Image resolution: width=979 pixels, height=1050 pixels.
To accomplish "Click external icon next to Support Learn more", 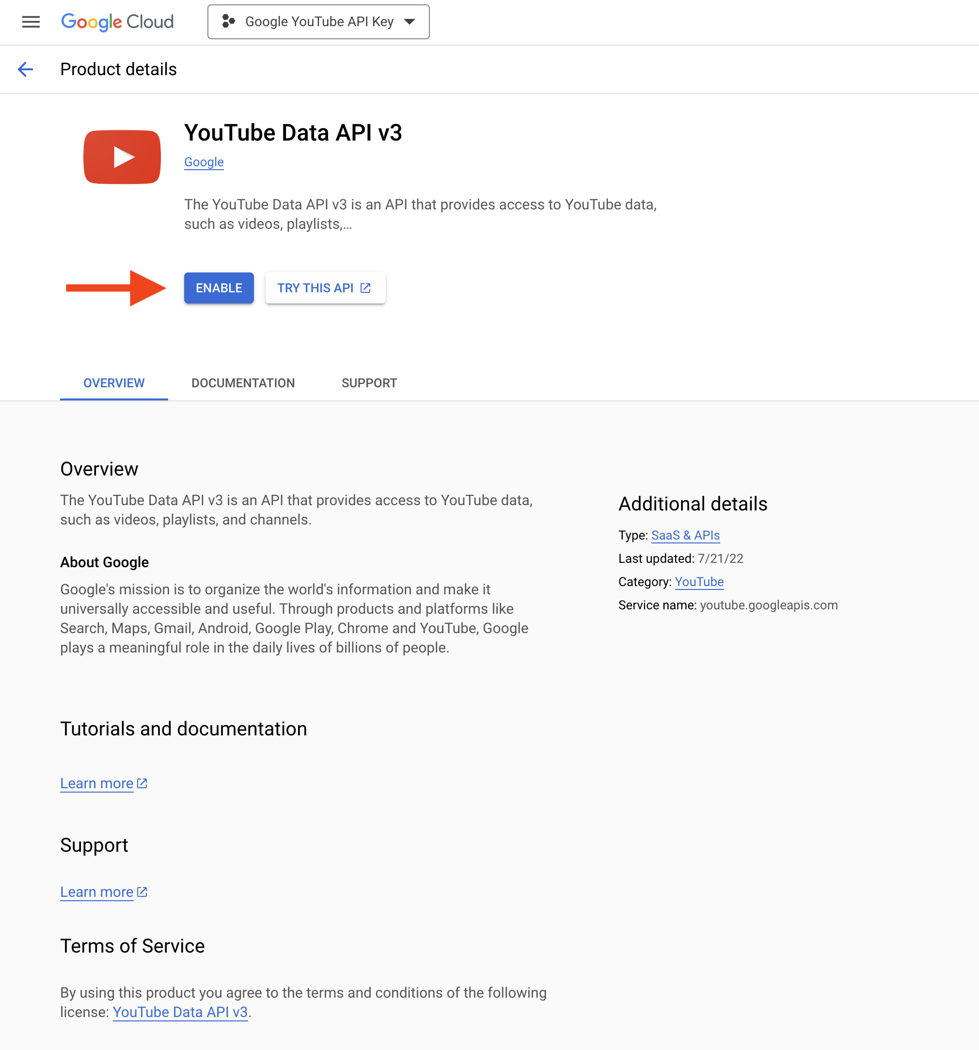I will 142,892.
